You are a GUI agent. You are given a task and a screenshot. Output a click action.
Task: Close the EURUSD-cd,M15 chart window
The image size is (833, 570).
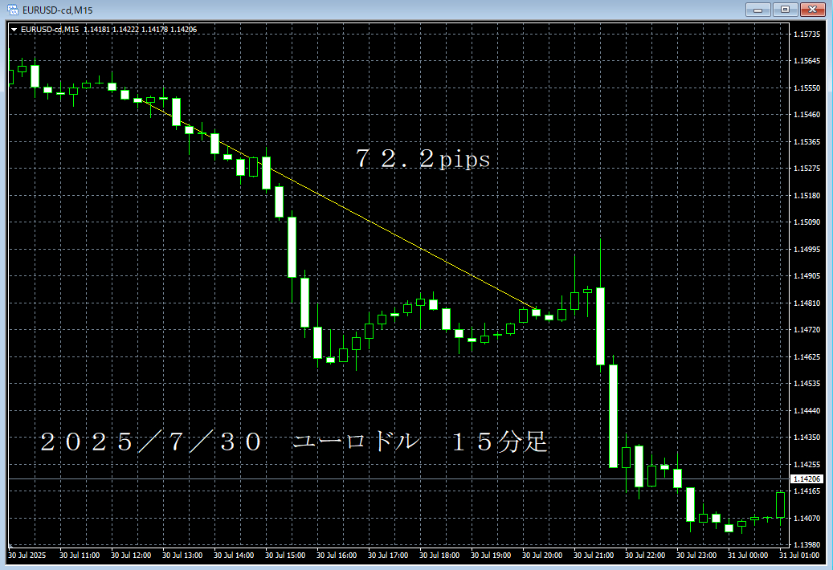812,10
